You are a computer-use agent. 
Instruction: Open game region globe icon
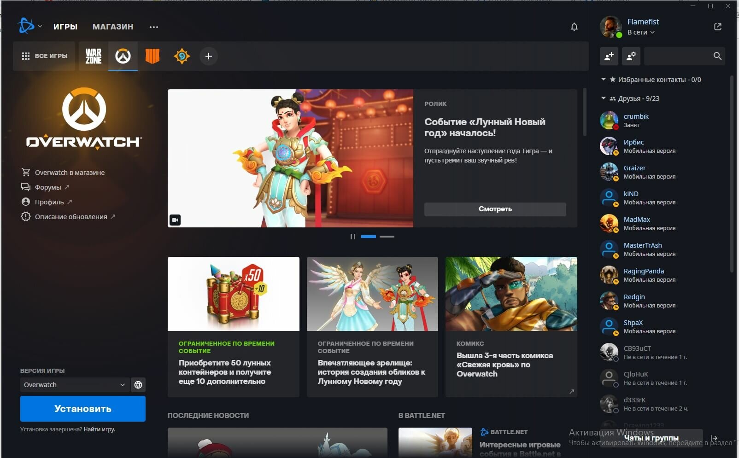[x=138, y=385]
